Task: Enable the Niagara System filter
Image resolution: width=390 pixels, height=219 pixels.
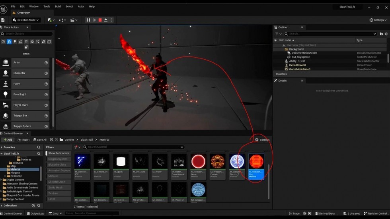Action: [x=59, y=159]
